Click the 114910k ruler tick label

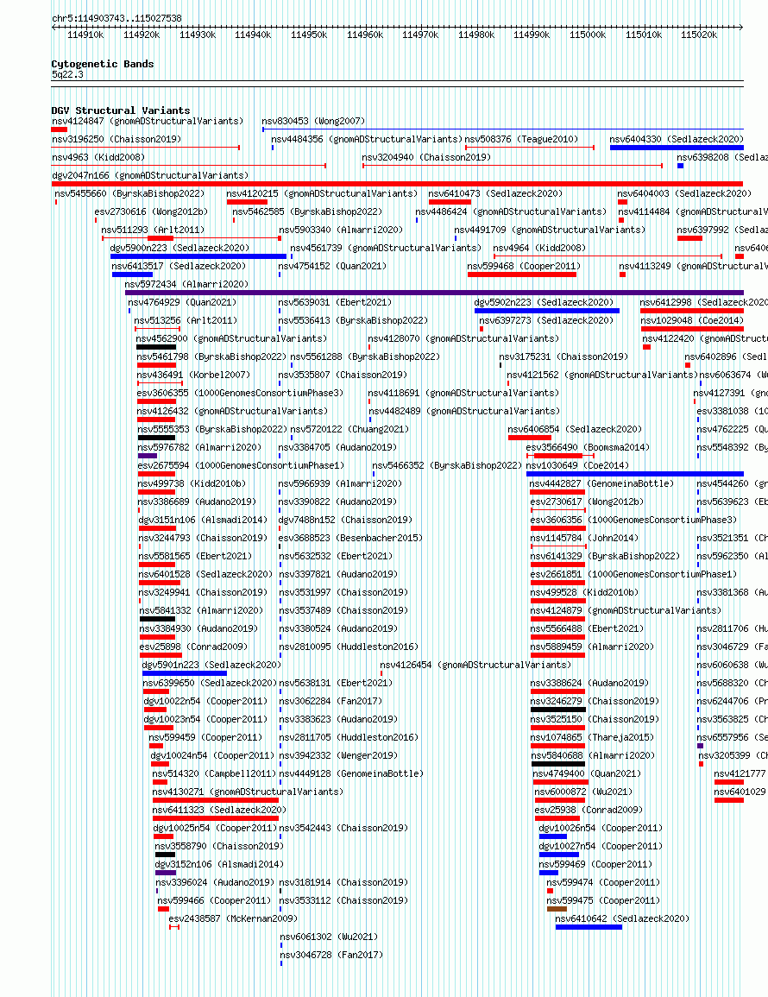click(85, 35)
